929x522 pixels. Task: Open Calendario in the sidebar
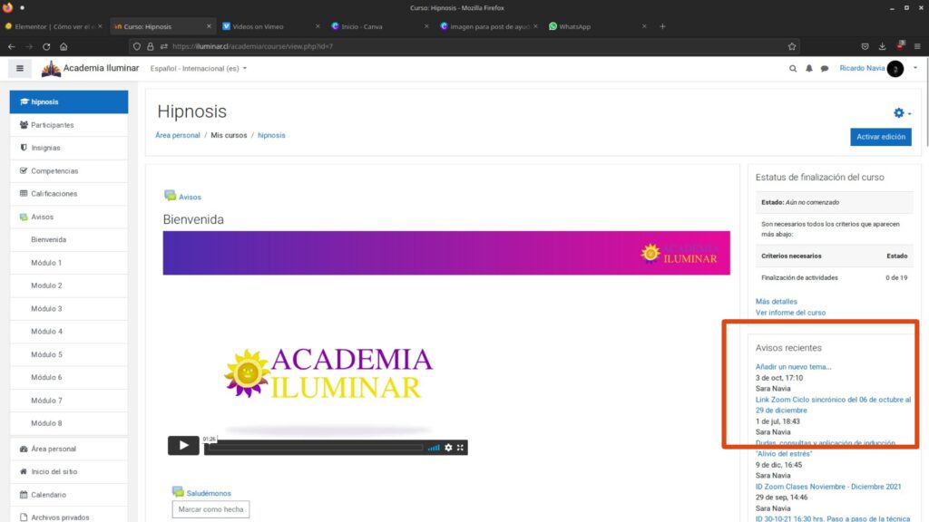[69, 495]
